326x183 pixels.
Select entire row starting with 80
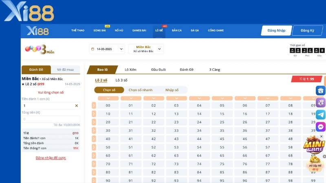coord(94,172)
